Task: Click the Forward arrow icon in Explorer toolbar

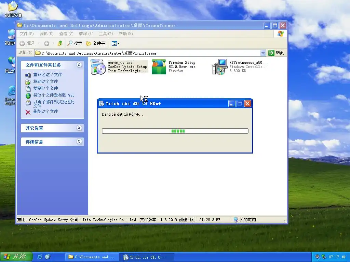Action: coord(46,43)
